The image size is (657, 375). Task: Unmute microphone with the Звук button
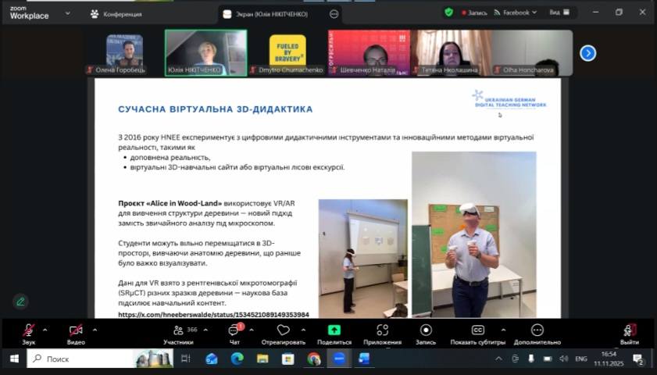(28, 330)
